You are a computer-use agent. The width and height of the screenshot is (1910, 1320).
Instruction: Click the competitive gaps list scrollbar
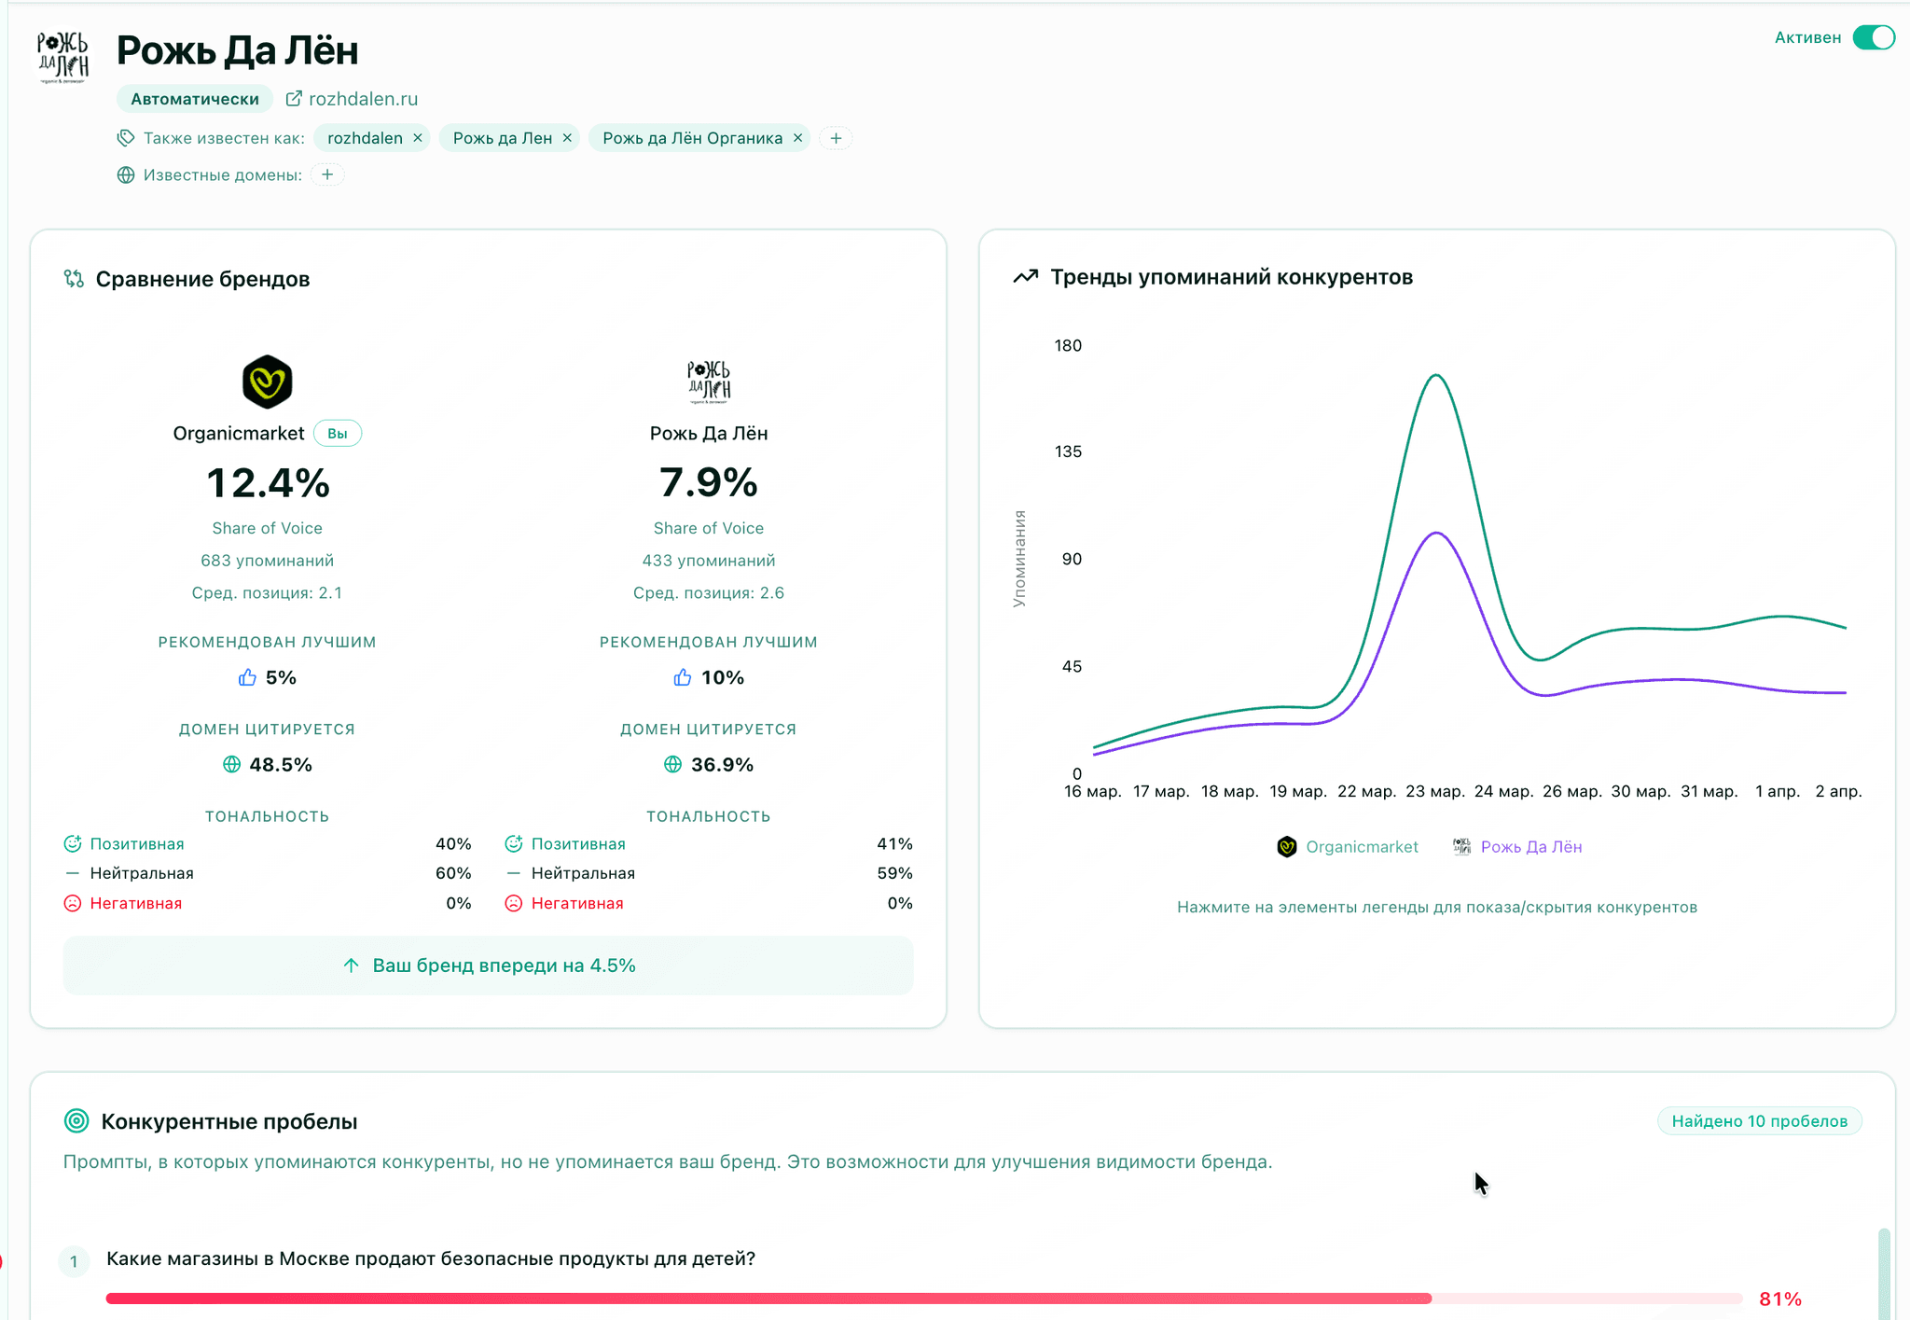[1884, 1273]
